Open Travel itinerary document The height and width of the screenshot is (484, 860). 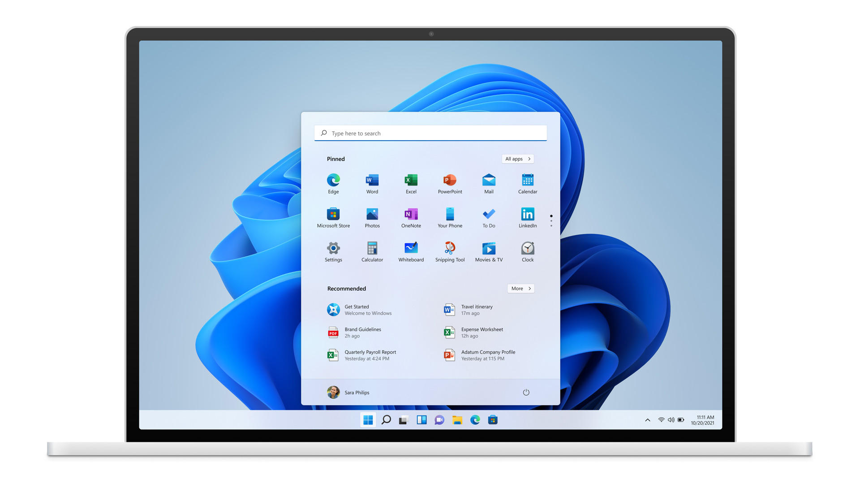[476, 310]
